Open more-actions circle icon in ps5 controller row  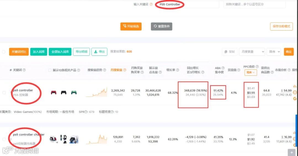point(295,92)
